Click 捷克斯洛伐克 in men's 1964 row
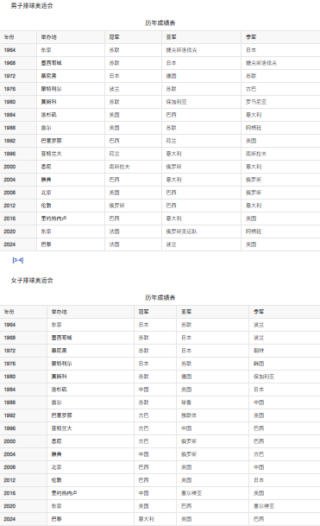Viewport: 320px width, 526px height. coord(182,50)
